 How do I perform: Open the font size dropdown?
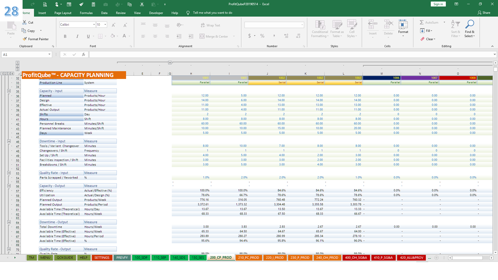(105, 24)
